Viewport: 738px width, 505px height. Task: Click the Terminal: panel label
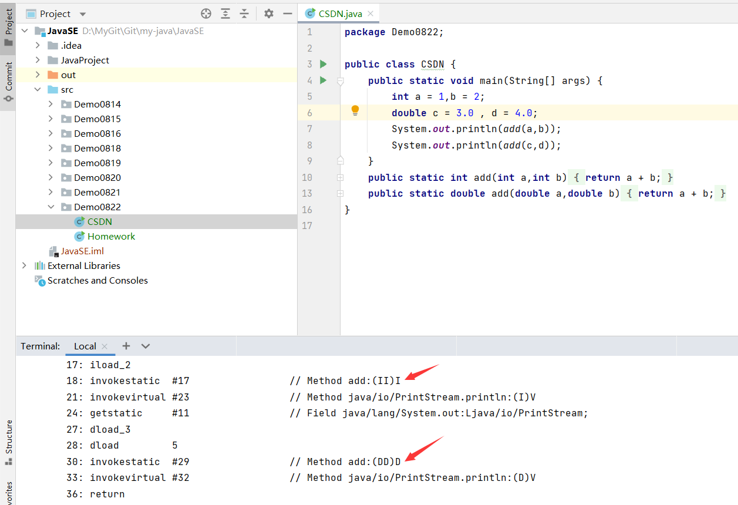41,346
